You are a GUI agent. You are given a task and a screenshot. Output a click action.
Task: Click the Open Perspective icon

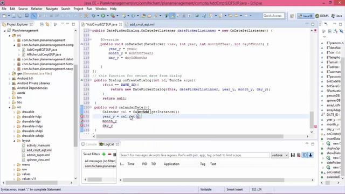pos(292,16)
